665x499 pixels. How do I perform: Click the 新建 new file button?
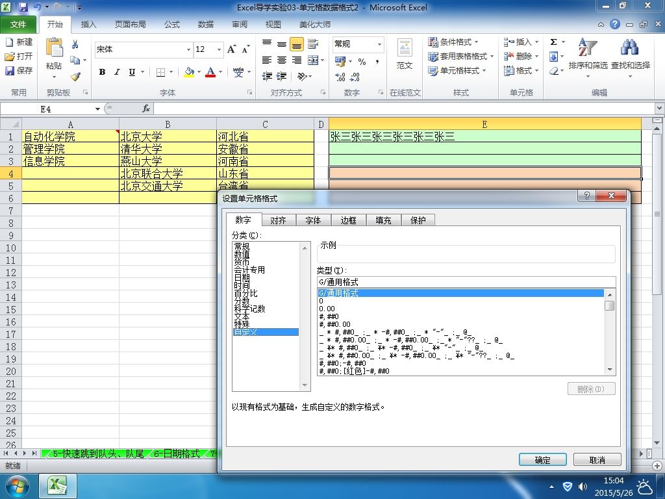(x=19, y=42)
